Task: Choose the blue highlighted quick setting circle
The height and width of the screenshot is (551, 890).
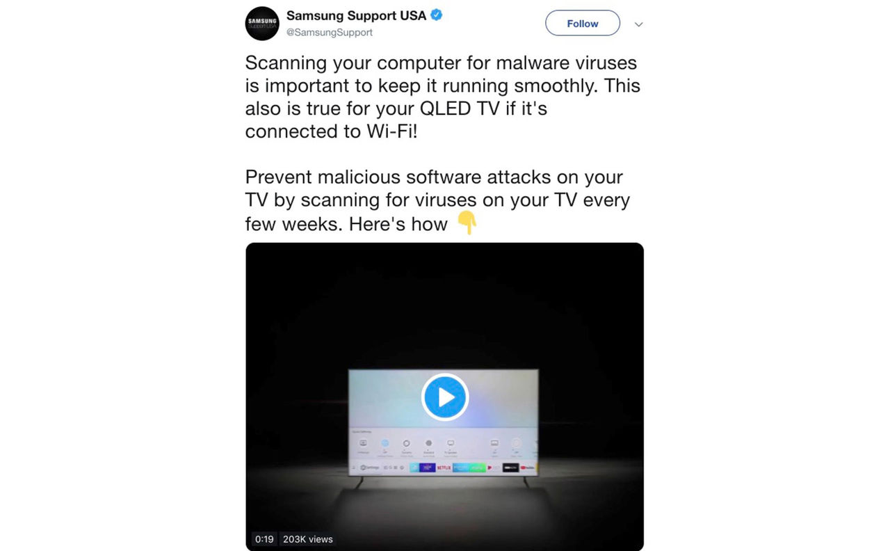Action: tap(385, 443)
